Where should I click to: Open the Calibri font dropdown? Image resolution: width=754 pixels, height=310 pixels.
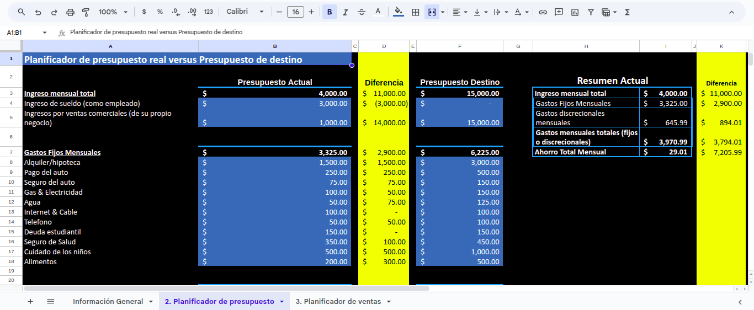tap(245, 12)
